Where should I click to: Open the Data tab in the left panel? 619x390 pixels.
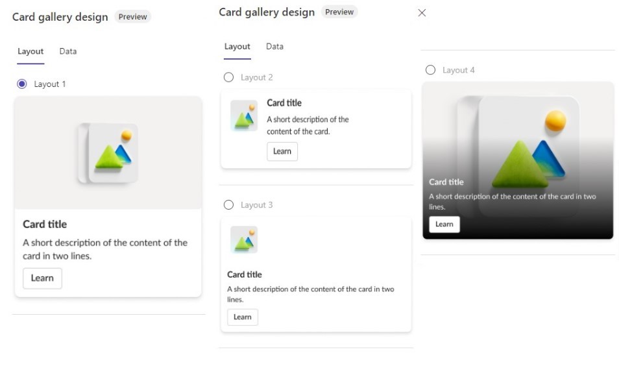[68, 51]
